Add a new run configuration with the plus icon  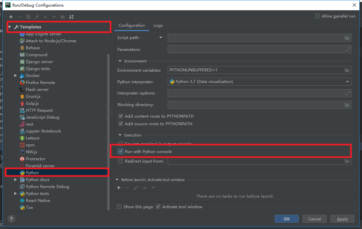[11, 17]
